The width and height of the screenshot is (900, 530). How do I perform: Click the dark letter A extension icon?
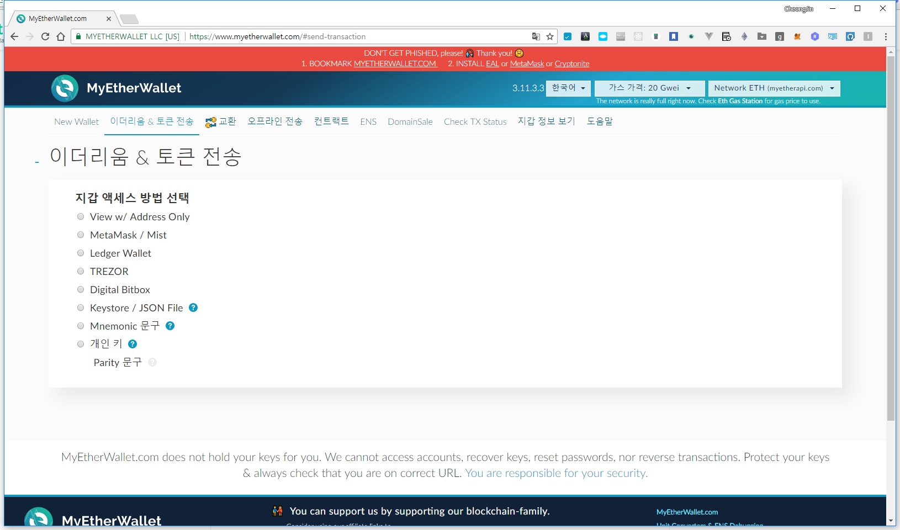click(585, 36)
